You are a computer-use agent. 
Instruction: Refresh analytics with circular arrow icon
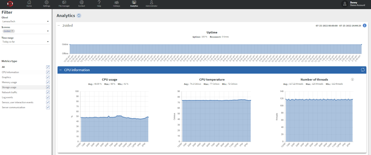(79, 15)
